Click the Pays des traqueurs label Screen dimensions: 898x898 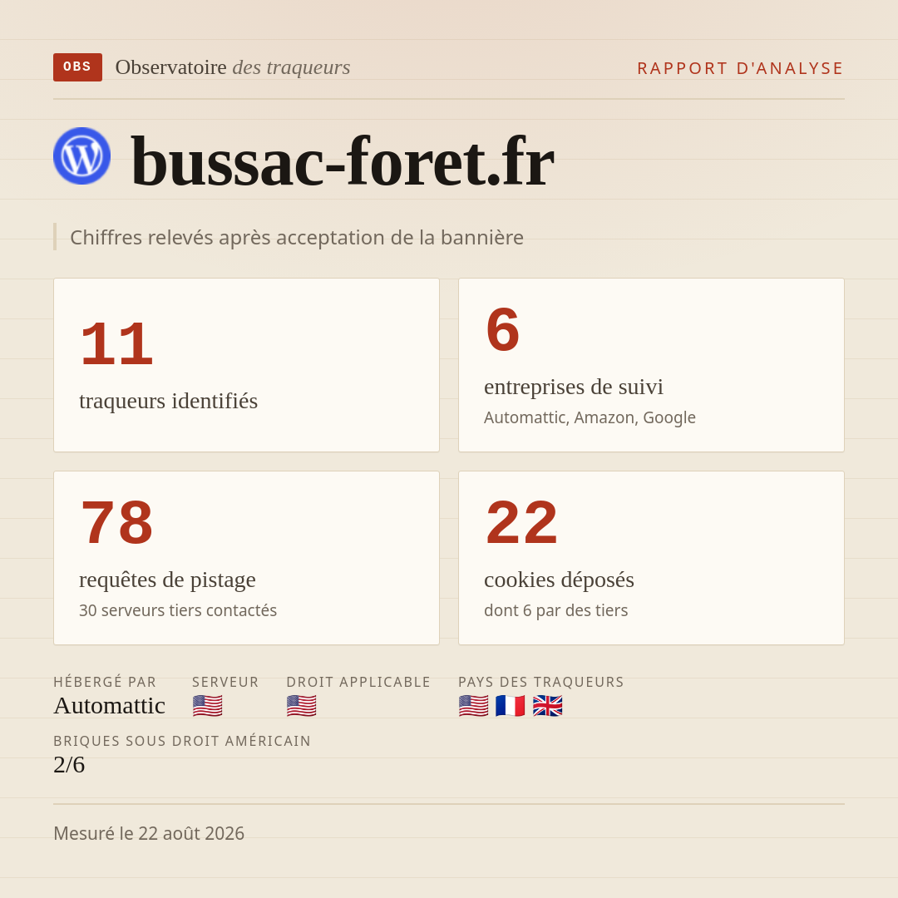pos(541,682)
